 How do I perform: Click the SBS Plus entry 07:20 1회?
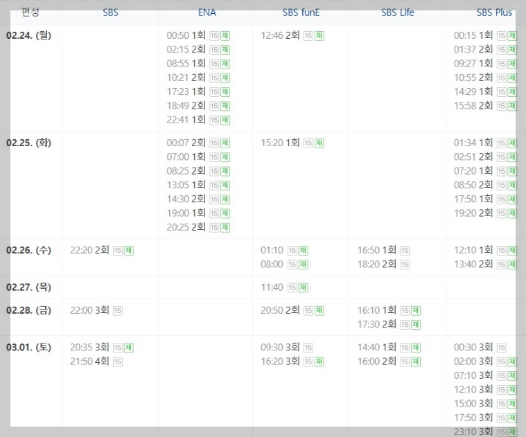(x=473, y=171)
